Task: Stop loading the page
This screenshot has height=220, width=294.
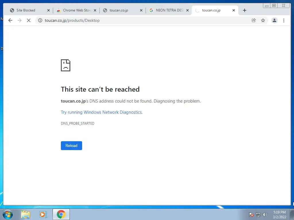Action: point(29,20)
